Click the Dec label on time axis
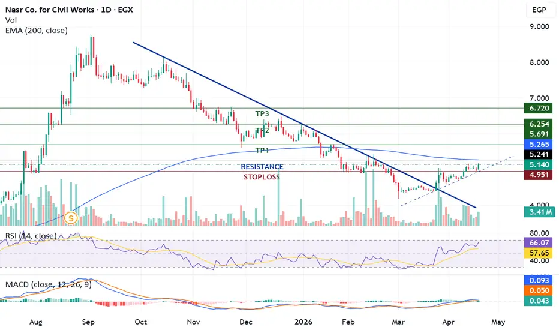 (246, 322)
